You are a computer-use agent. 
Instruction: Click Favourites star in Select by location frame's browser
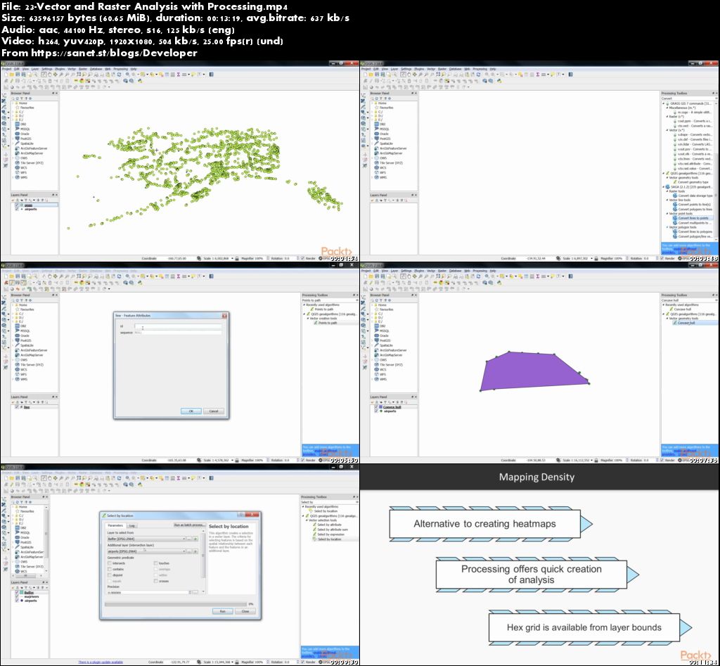(18, 511)
